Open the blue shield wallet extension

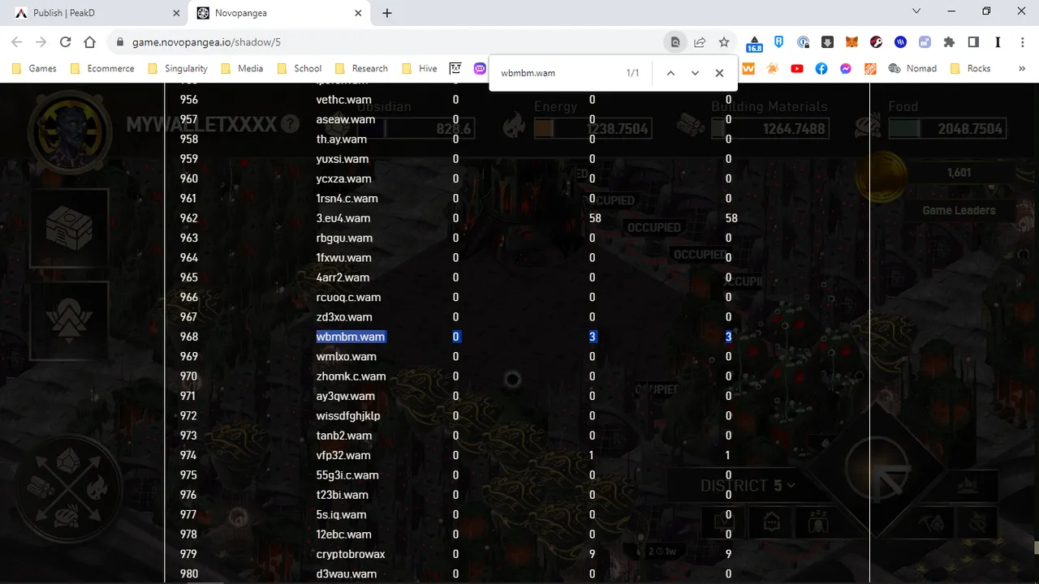point(778,42)
